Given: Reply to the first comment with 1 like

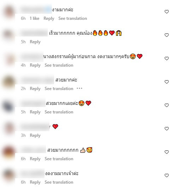Looking at the screenshot, I should point(49,18).
